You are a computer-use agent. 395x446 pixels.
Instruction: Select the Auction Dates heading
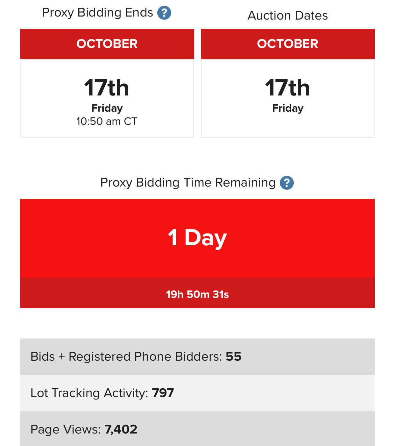point(288,16)
